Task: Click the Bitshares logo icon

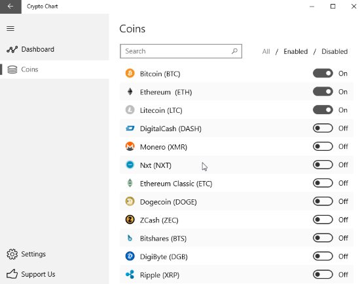Action: pyautogui.click(x=130, y=238)
